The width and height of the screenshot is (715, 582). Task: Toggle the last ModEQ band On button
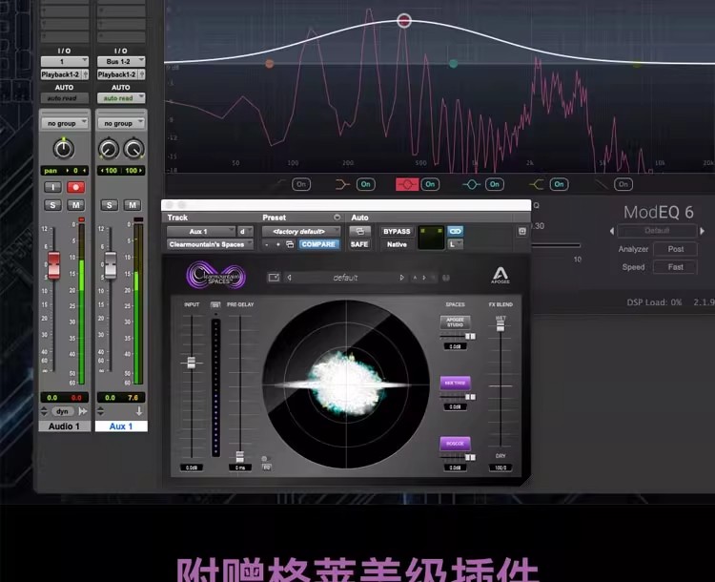pos(623,184)
